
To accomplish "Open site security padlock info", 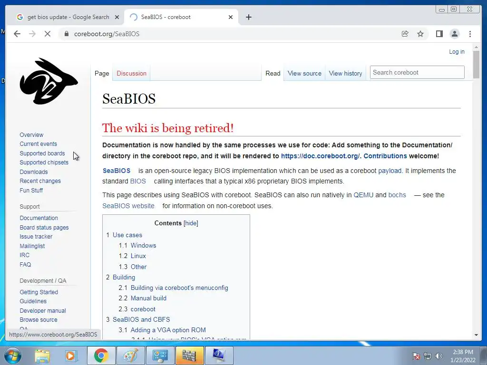I will coord(66,34).
